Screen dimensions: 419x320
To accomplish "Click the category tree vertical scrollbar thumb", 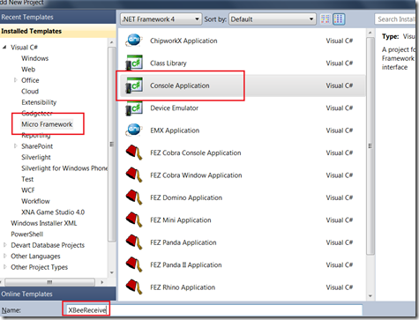I will click(112, 144).
